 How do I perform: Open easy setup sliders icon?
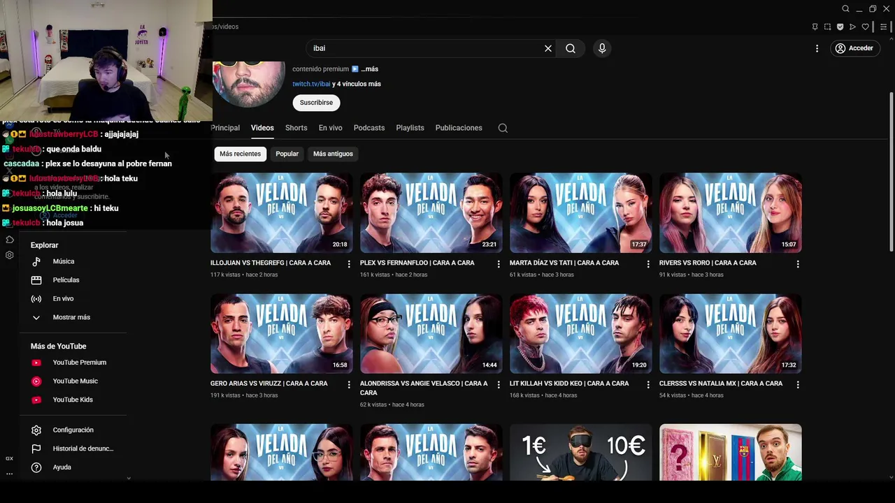[884, 27]
